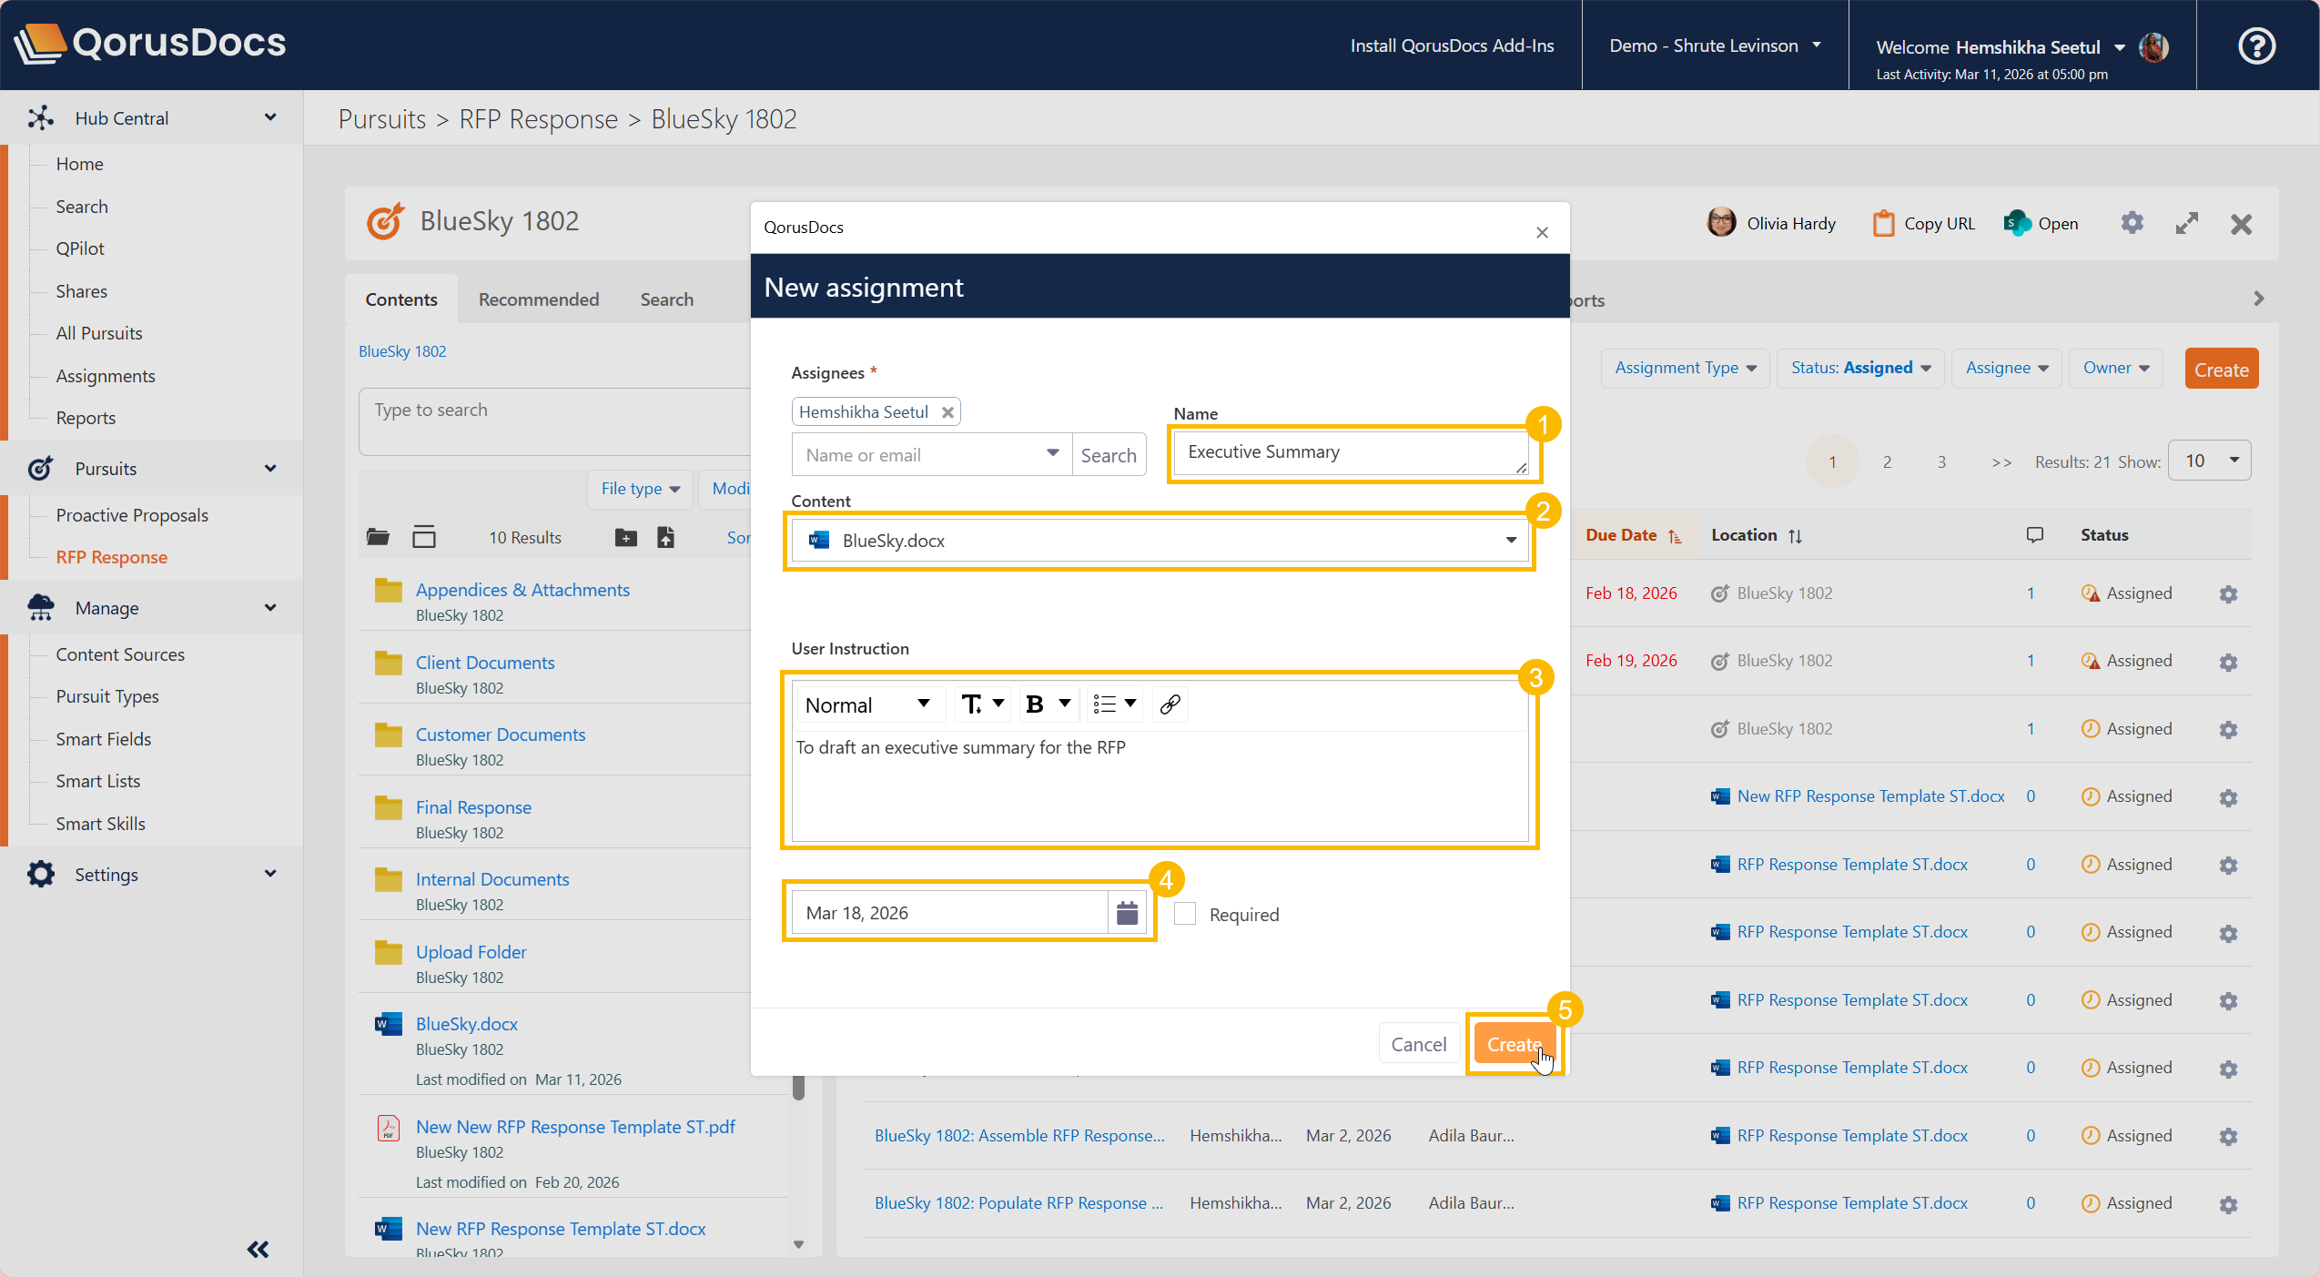Open pursuit in SharePoint via Open icon
The image size is (2320, 1277).
2017,223
